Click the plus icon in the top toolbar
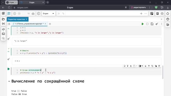 pyautogui.click(x=141, y=14)
